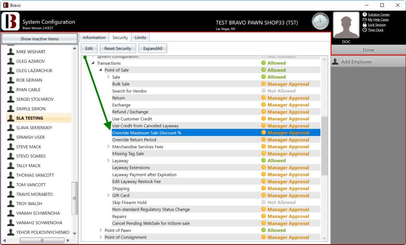Image resolution: width=406 pixels, height=245 pixels.
Task: Expand the Point of Consignment node
Action: (101, 237)
